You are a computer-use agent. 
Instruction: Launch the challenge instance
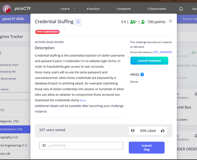click(x=149, y=61)
